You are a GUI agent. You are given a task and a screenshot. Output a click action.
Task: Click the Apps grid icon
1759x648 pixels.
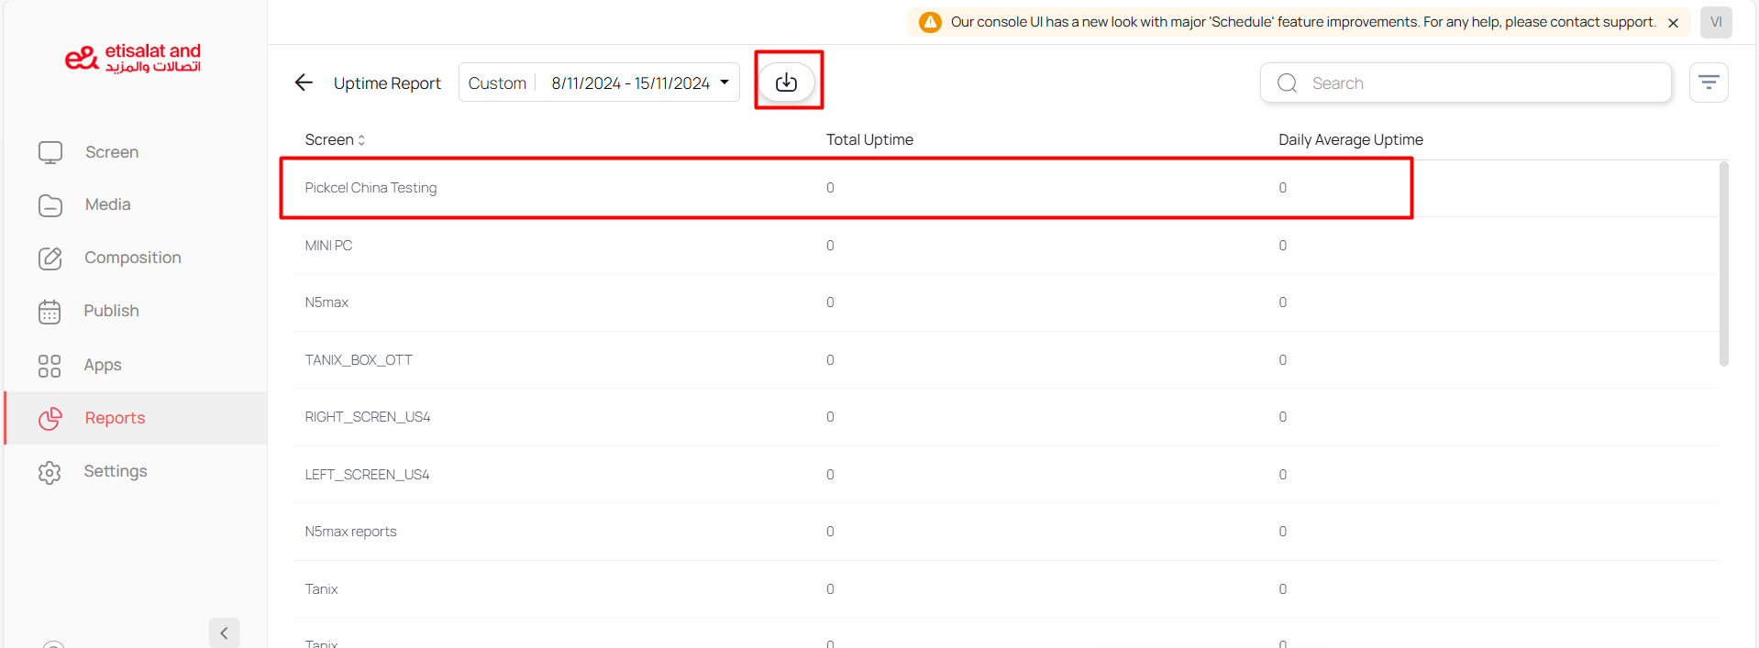coord(50,366)
